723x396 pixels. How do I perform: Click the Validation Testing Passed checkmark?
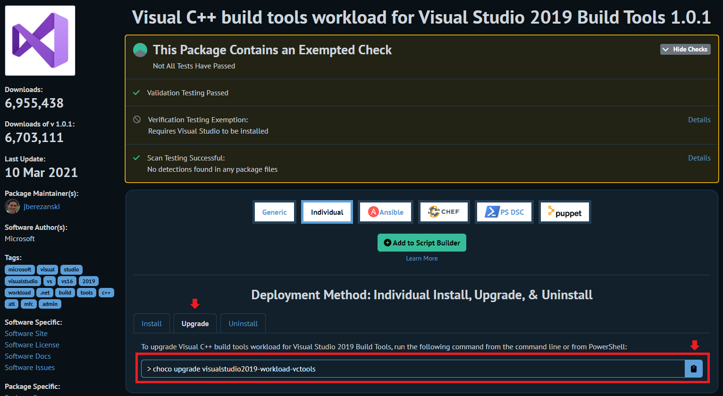[136, 93]
